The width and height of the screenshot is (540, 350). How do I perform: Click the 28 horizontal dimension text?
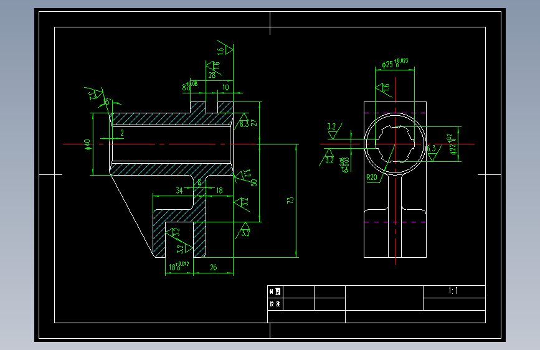[x=212, y=75]
